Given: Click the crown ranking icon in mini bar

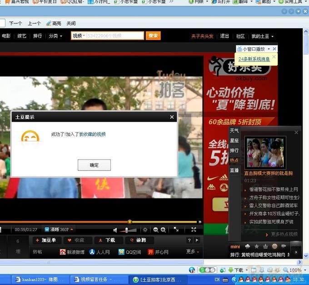Looking at the screenshot, I should pos(265,246).
